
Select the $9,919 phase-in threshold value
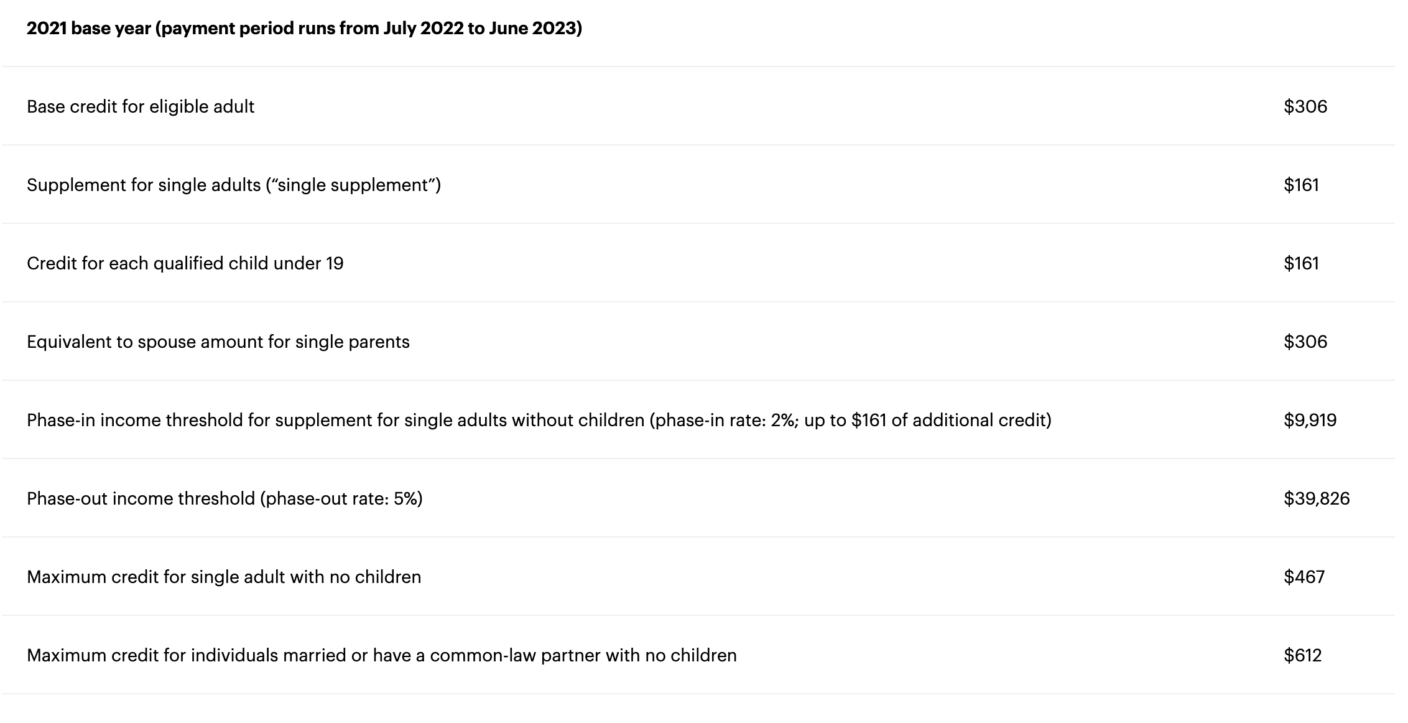pos(1310,421)
